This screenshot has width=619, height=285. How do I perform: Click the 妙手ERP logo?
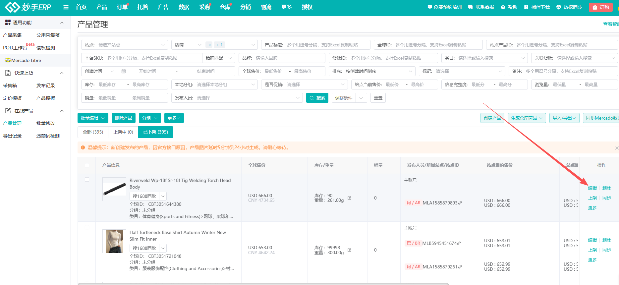[x=28, y=7]
